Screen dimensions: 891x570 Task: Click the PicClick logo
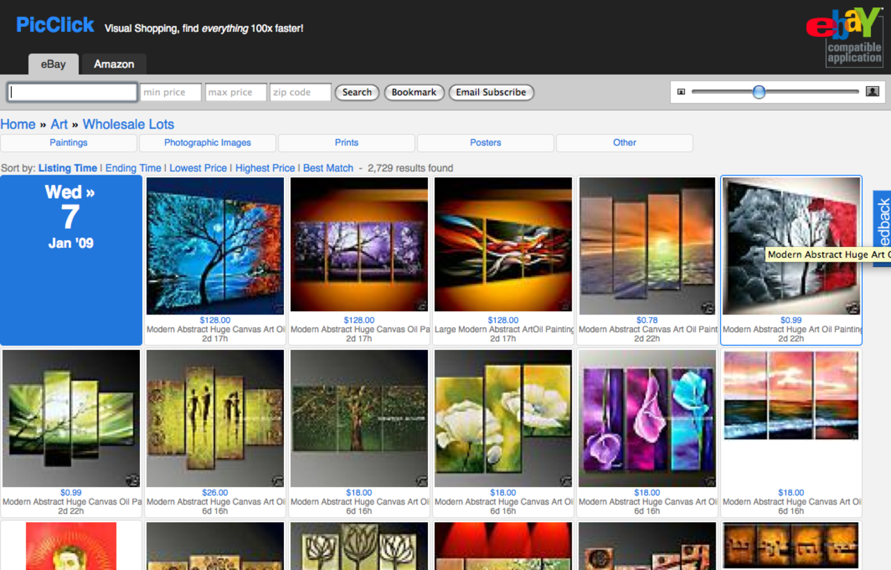click(x=55, y=26)
